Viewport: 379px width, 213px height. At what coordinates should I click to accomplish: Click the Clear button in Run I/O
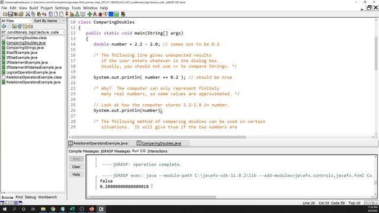pos(76,167)
